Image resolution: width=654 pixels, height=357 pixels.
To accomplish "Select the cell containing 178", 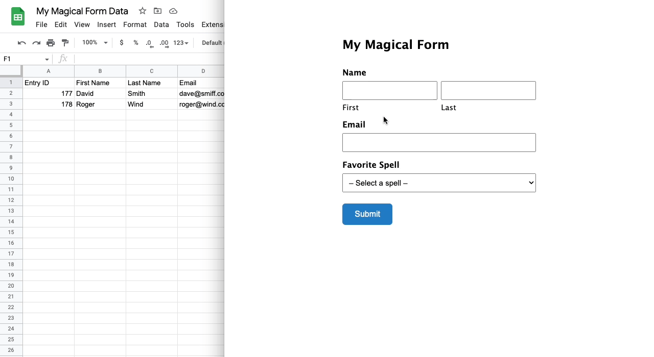I will pyautogui.click(x=49, y=104).
